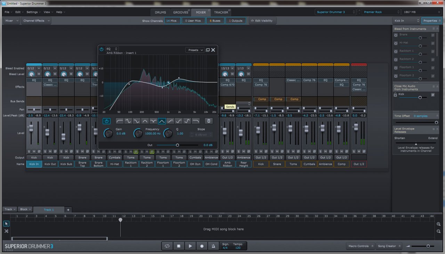This screenshot has width=445, height=254.
Task: Toggle 6 Buses channel visibility button
Action: 215,21
